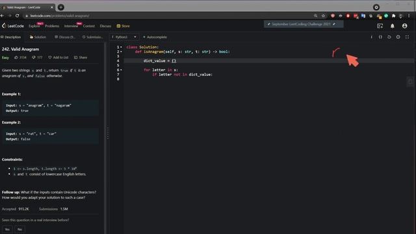Screen dimensions: 416x234
Task: Reload the page
Action: (x=18, y=16)
